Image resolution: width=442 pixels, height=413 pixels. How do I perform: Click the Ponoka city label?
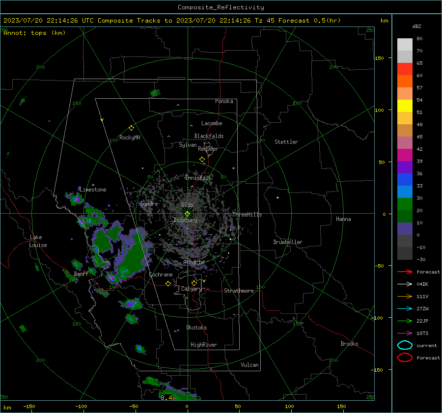click(x=224, y=101)
